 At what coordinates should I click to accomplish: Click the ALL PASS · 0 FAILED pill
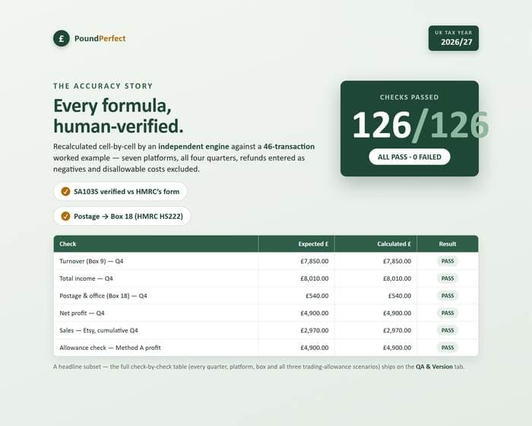click(x=410, y=157)
